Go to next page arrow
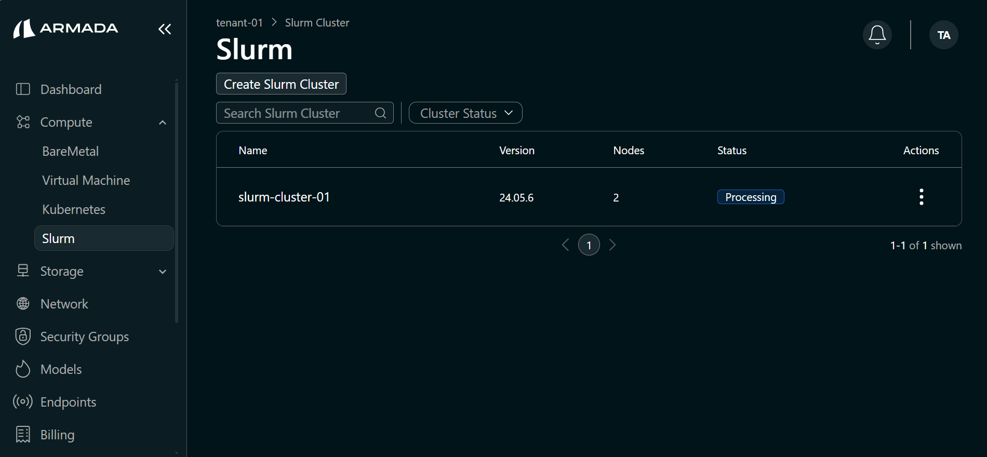Image resolution: width=987 pixels, height=457 pixels. tap(612, 245)
